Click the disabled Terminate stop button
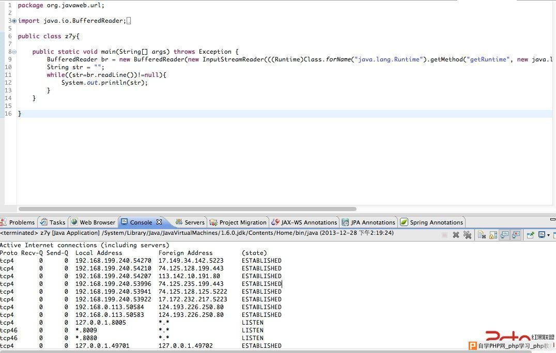This screenshot has height=353, width=556. click(x=444, y=235)
